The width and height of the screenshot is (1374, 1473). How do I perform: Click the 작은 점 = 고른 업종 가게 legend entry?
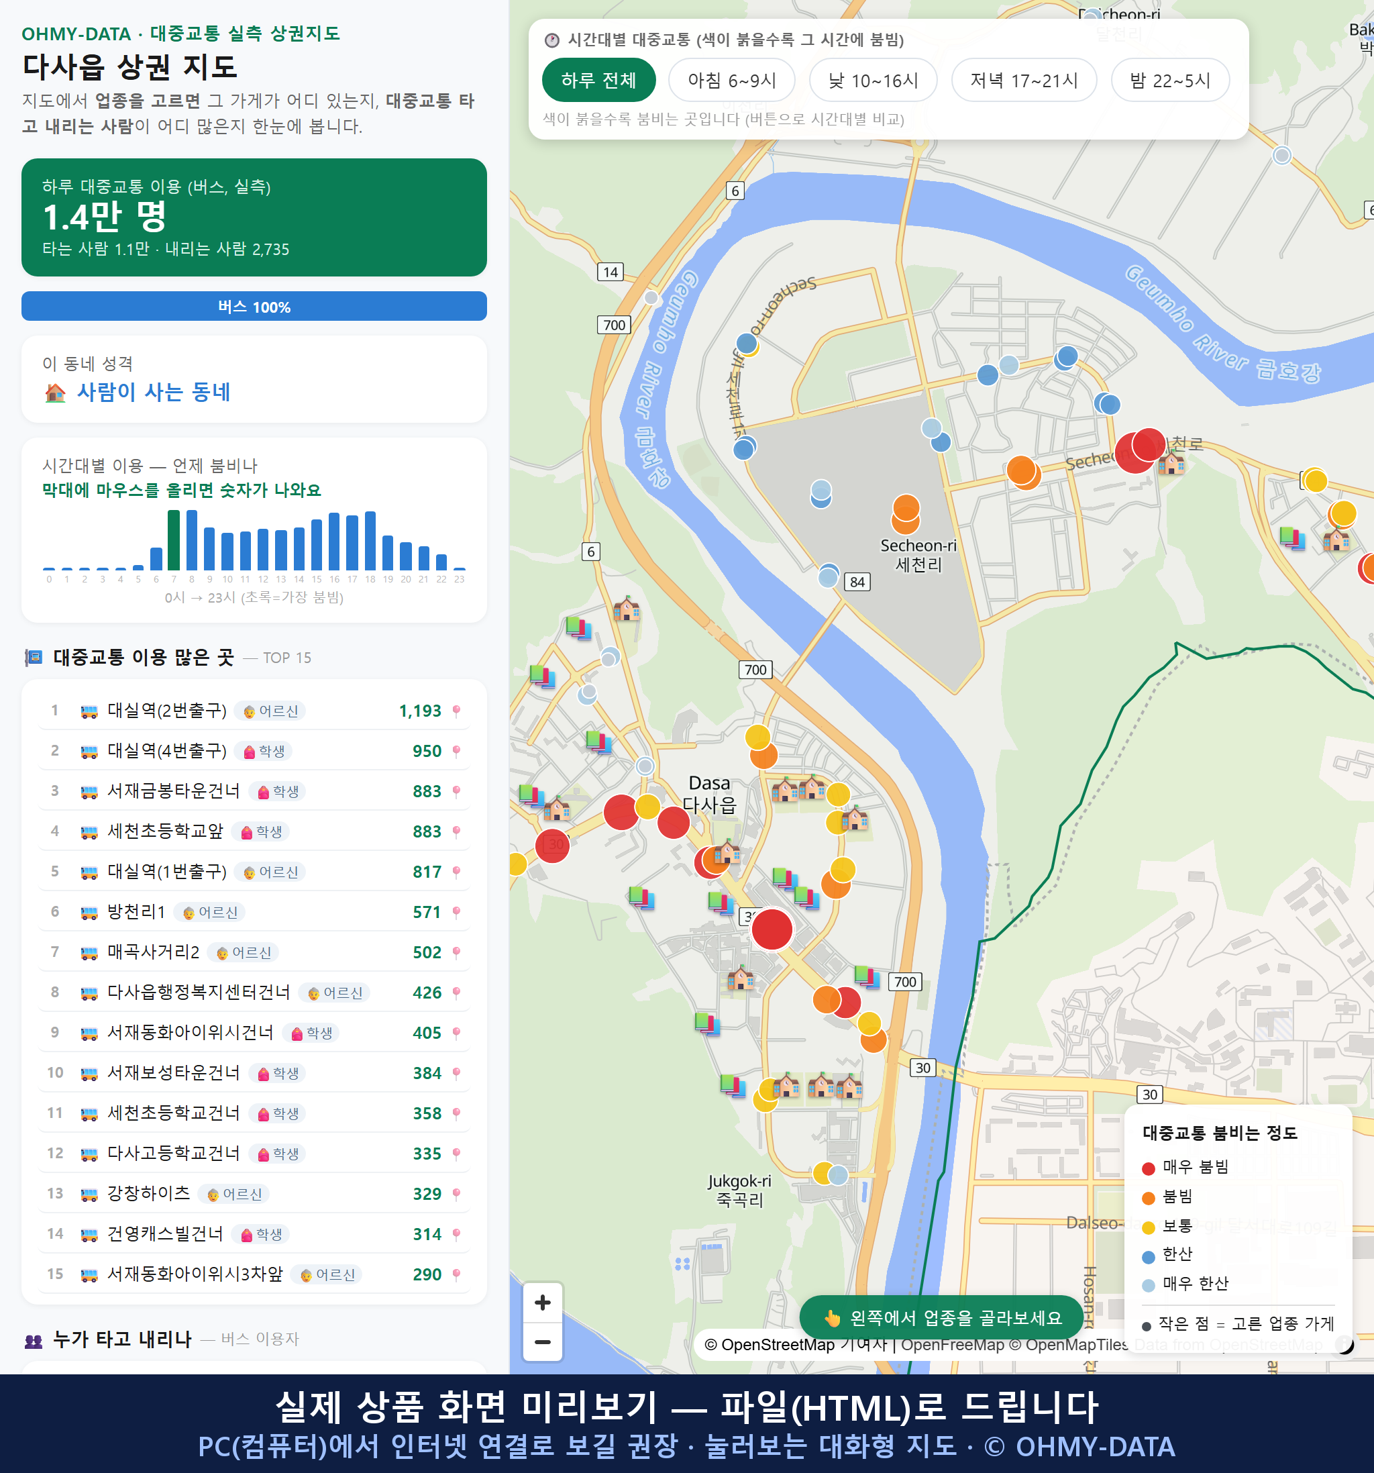click(x=1238, y=1323)
